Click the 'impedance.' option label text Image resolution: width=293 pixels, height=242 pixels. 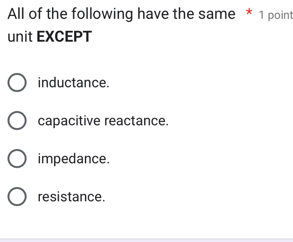click(74, 159)
